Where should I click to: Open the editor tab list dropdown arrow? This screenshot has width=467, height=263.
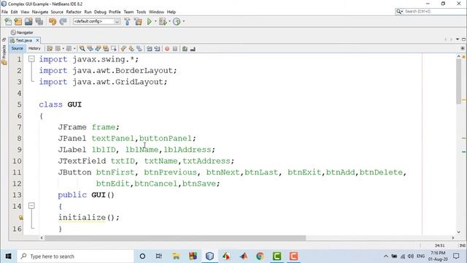[458, 39]
